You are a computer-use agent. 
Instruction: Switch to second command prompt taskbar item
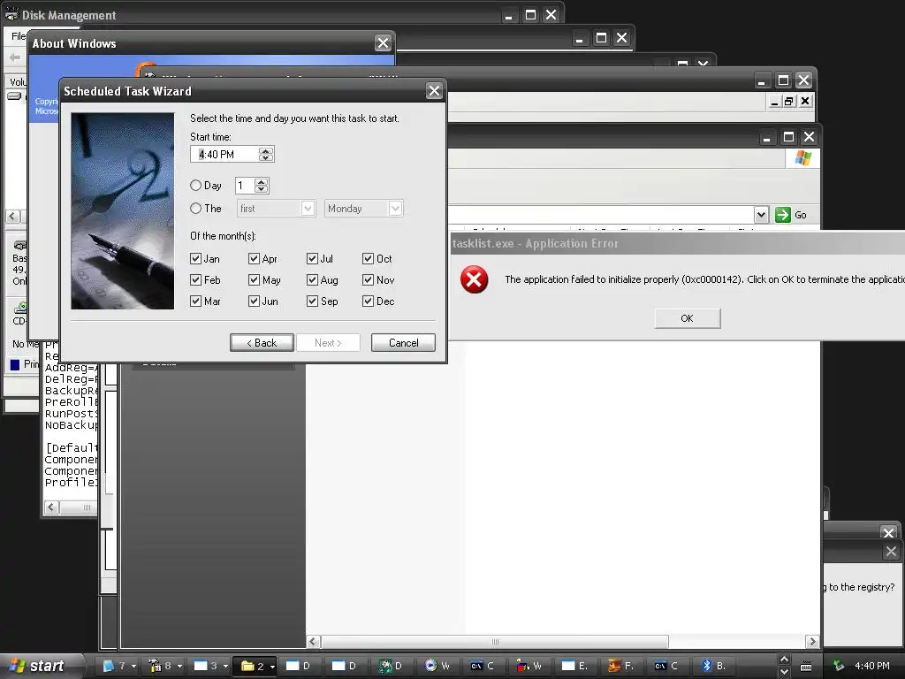[x=666, y=666]
